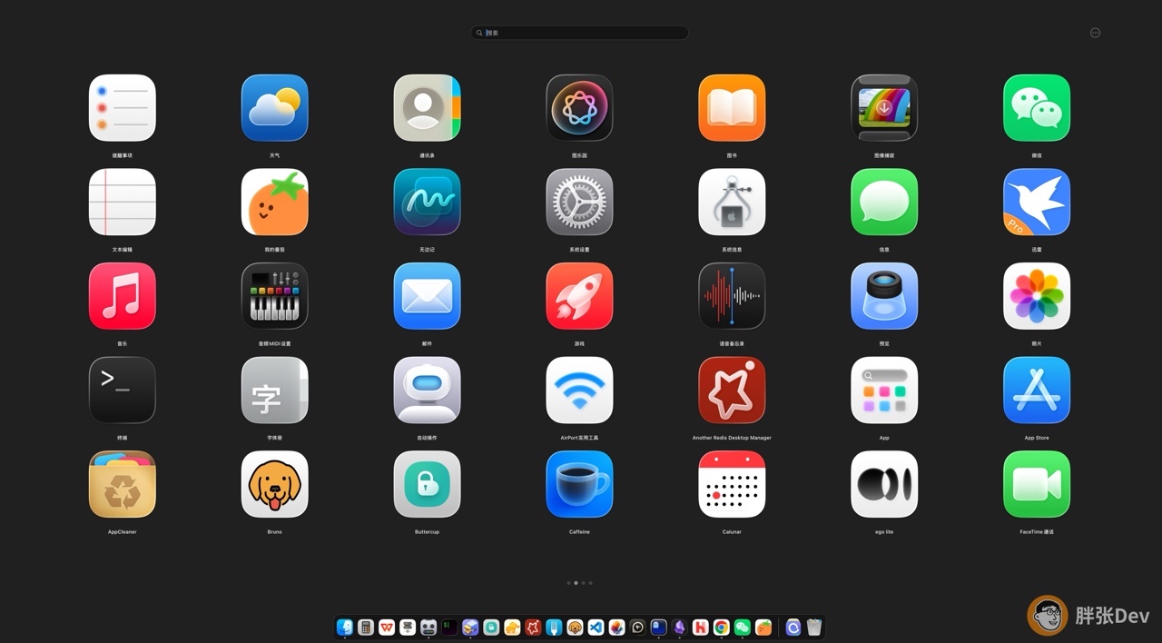Open the 照片 Photos app
Image resolution: width=1162 pixels, height=643 pixels.
click(1037, 296)
